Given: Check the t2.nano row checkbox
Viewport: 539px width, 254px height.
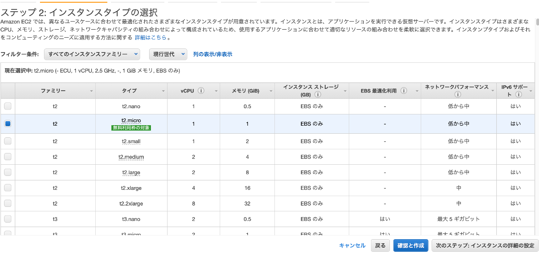Looking at the screenshot, I should (x=8, y=106).
